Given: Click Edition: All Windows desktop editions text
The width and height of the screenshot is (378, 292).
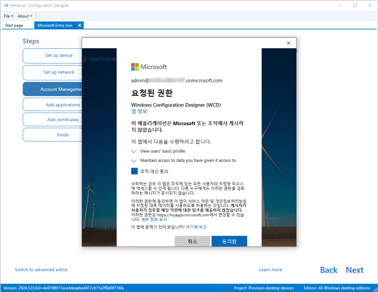Looking at the screenshot, I should [x=337, y=288].
